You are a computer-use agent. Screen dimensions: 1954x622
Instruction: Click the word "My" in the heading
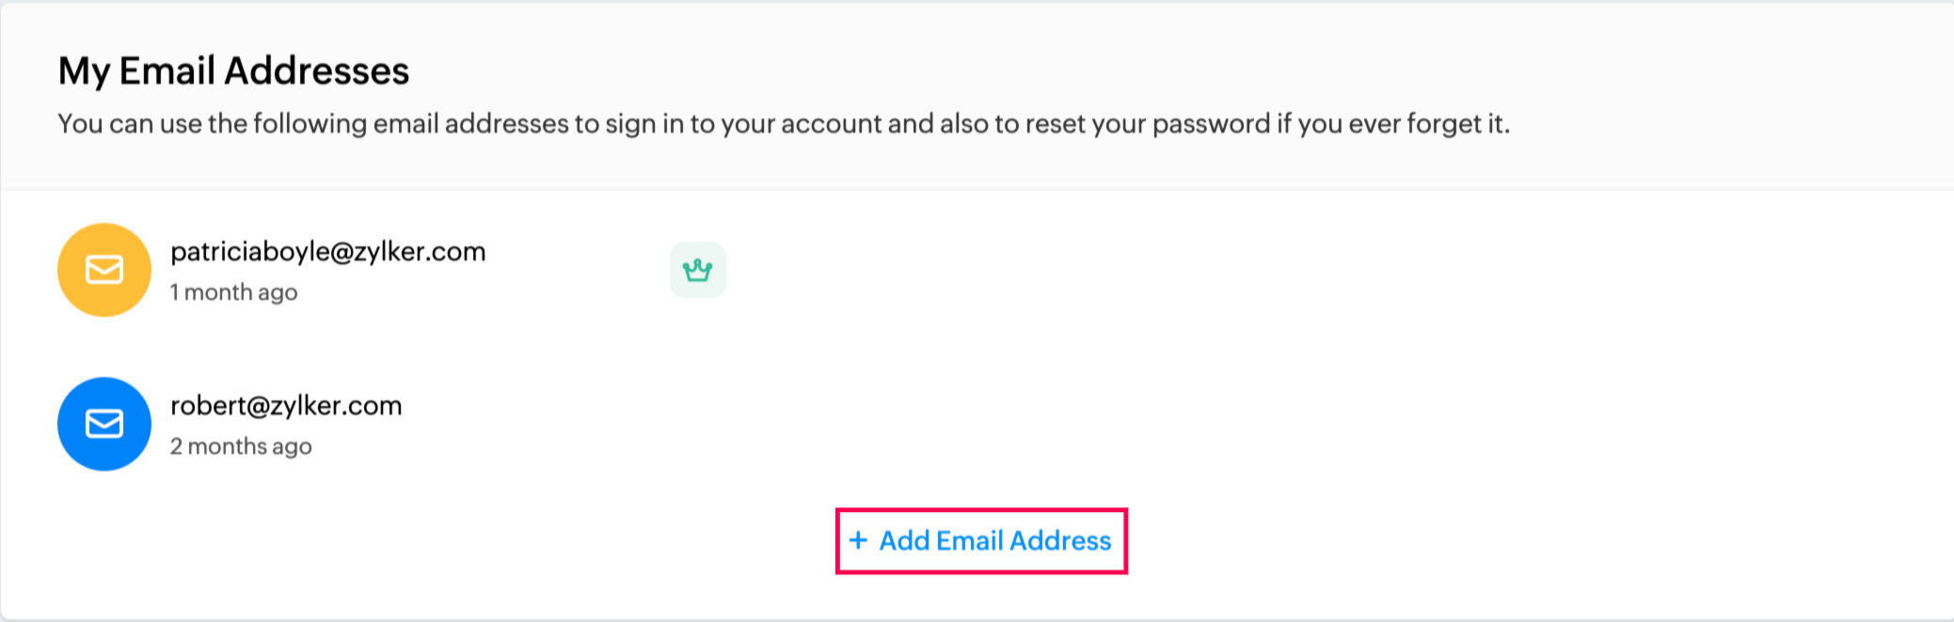point(85,71)
